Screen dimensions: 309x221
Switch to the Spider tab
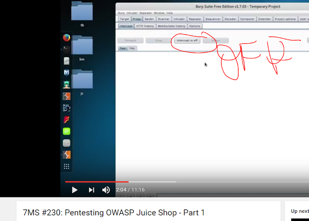point(149,19)
